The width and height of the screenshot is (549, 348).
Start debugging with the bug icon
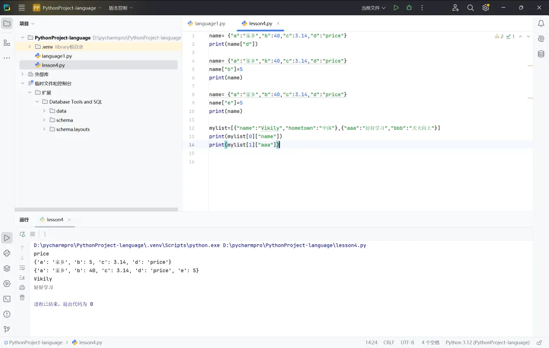[x=409, y=8]
